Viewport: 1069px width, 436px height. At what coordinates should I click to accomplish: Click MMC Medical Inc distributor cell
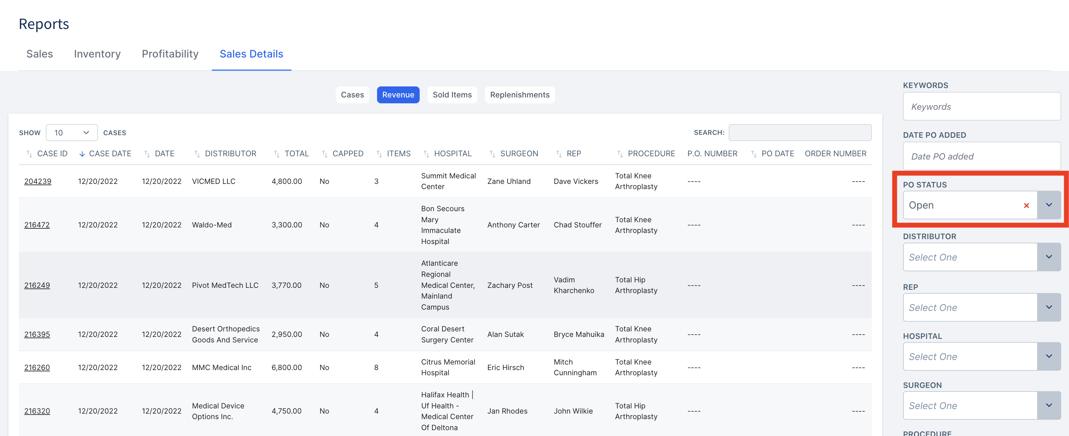point(222,367)
